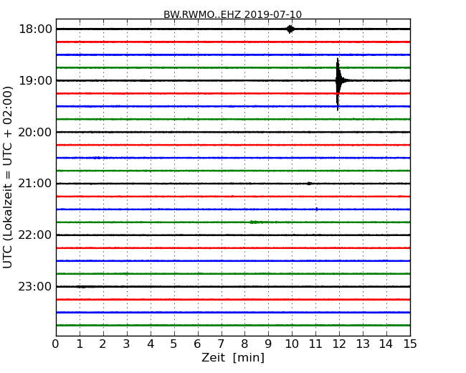Screen dimensions: 466x373
Task: Select the large seismic spike on 19:00 trace
Action: coord(338,84)
